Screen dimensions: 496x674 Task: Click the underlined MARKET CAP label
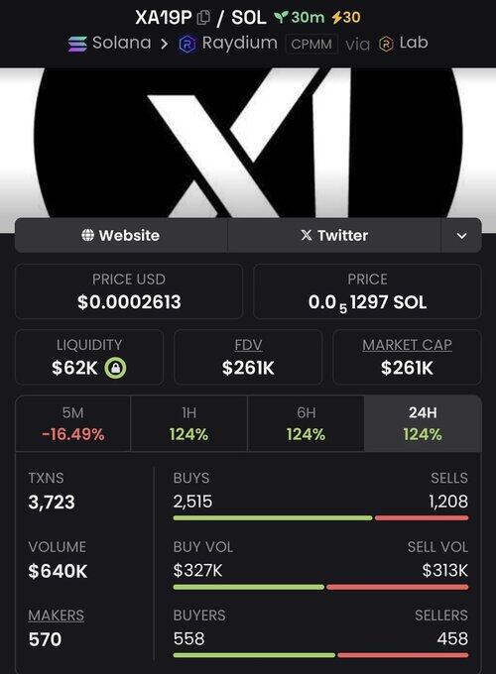407,345
